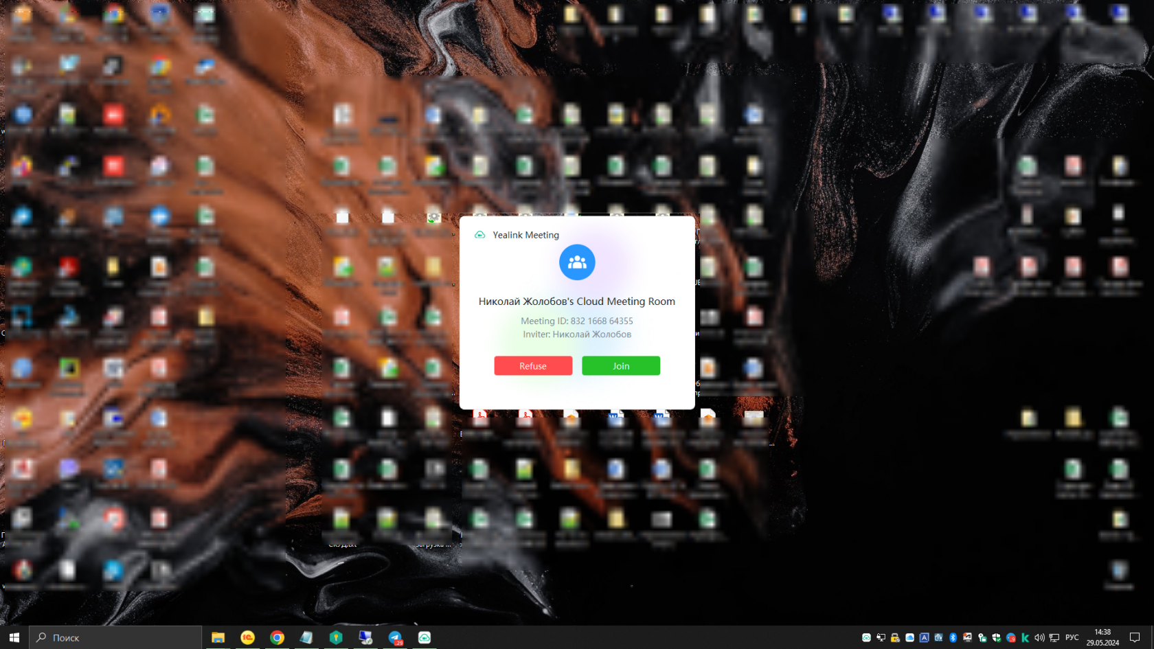
Task: Click the Meeting ID 832 1668 64355 text
Action: 577,321
